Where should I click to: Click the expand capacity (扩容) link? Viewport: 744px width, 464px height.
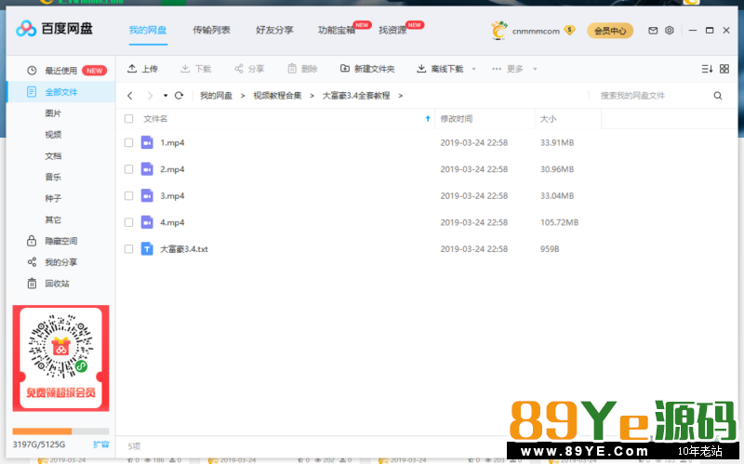[x=100, y=444]
